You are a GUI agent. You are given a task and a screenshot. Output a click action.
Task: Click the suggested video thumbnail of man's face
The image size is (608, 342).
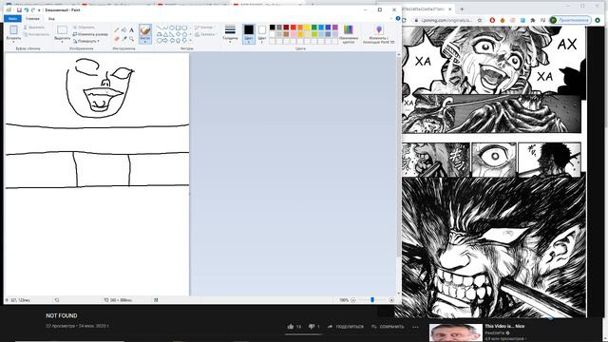456,332
